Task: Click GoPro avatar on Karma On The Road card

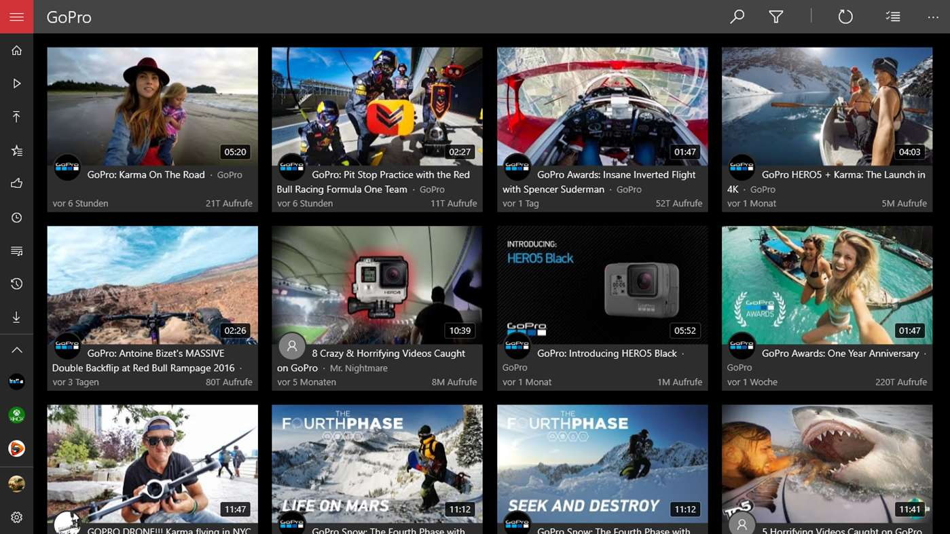Action: point(67,167)
